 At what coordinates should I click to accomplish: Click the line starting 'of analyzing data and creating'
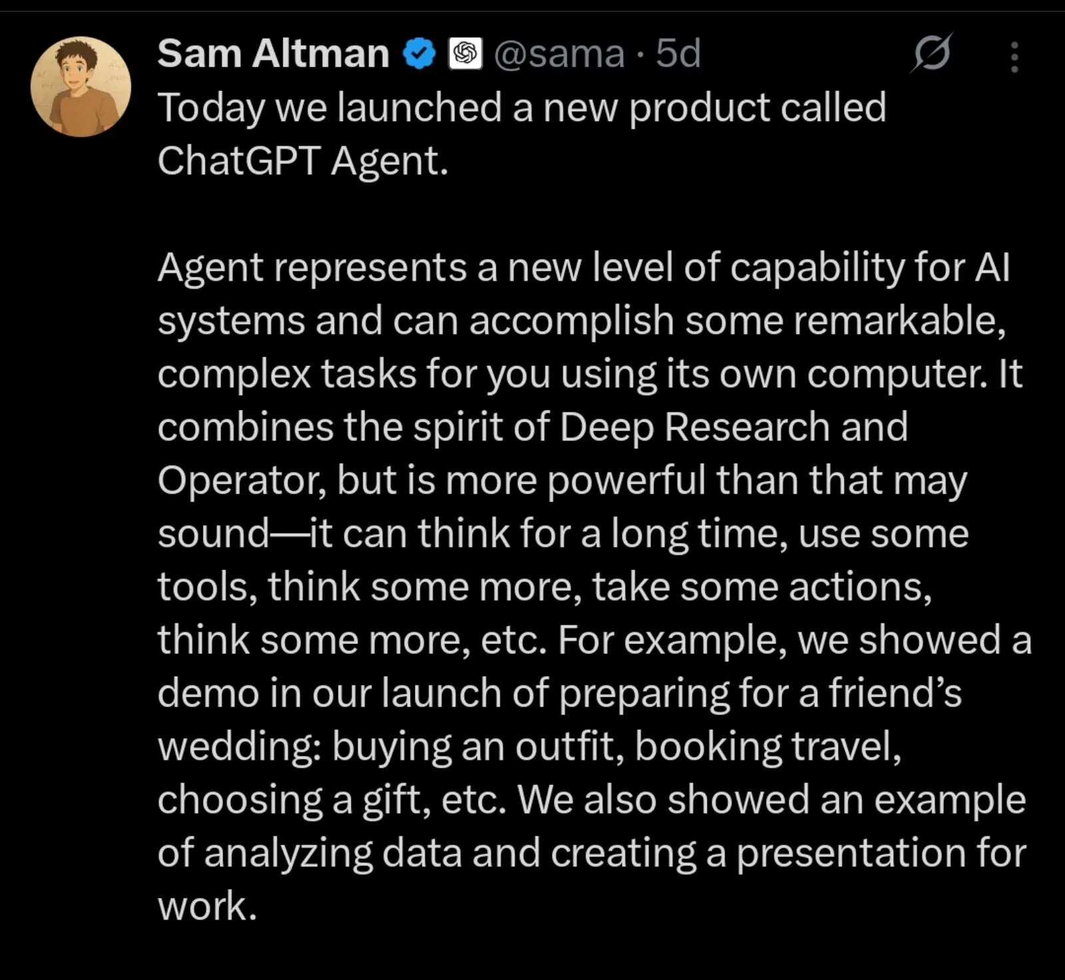(x=592, y=853)
